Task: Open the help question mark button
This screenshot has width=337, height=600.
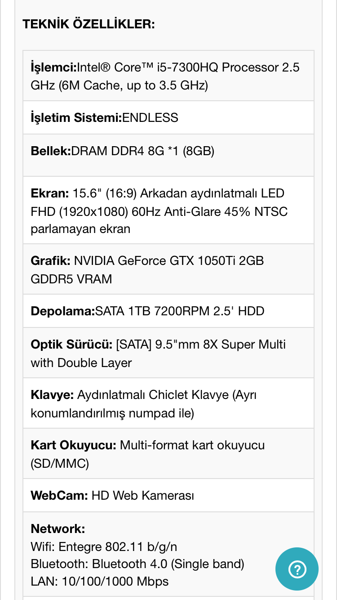Action: click(x=297, y=569)
